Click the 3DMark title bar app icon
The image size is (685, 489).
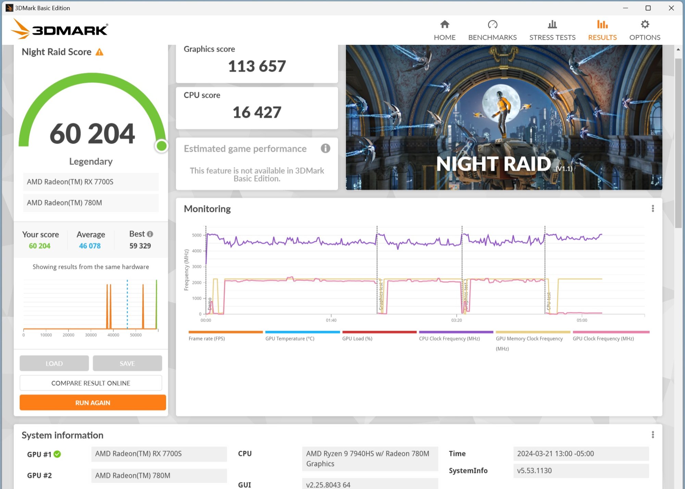[x=9, y=8]
